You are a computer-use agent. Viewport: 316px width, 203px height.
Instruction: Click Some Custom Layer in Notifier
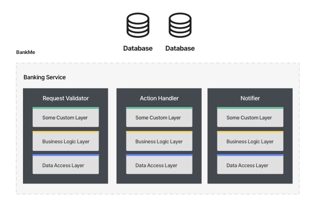pos(250,117)
